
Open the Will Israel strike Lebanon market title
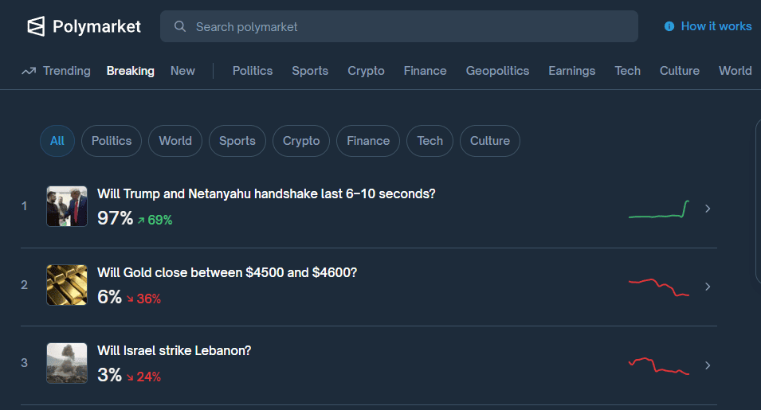tap(174, 350)
